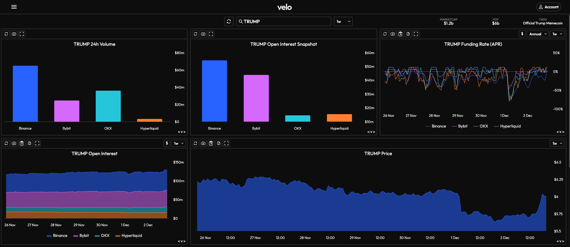Refresh the Funding Rate chart
570x247 pixels.
coord(385,34)
